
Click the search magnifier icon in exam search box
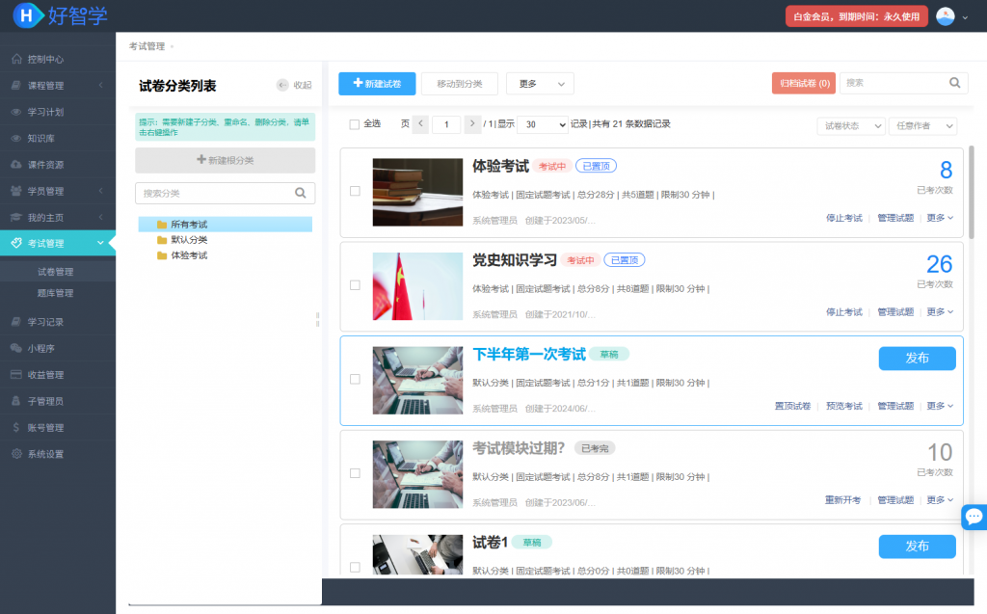coord(955,83)
